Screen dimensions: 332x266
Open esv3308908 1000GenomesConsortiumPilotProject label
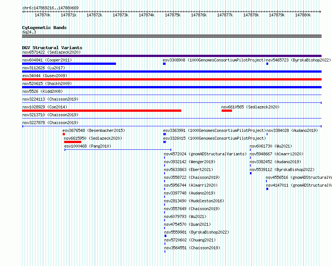[214, 60]
